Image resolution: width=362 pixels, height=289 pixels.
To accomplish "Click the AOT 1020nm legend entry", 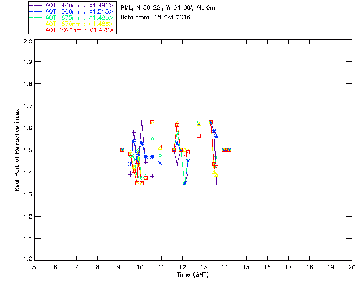I will click(x=72, y=30).
